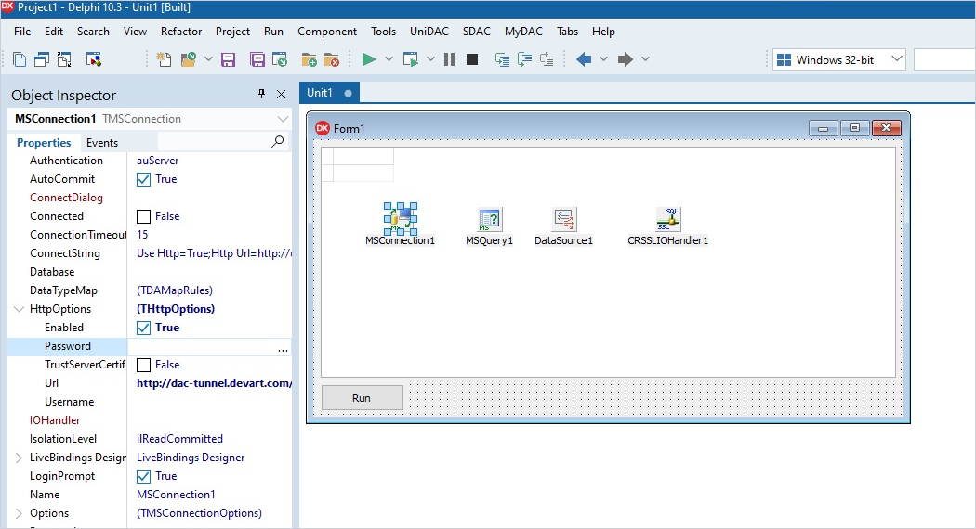The width and height of the screenshot is (976, 529).
Task: Open dropdown next to Run Without Debugging
Action: coord(430,59)
